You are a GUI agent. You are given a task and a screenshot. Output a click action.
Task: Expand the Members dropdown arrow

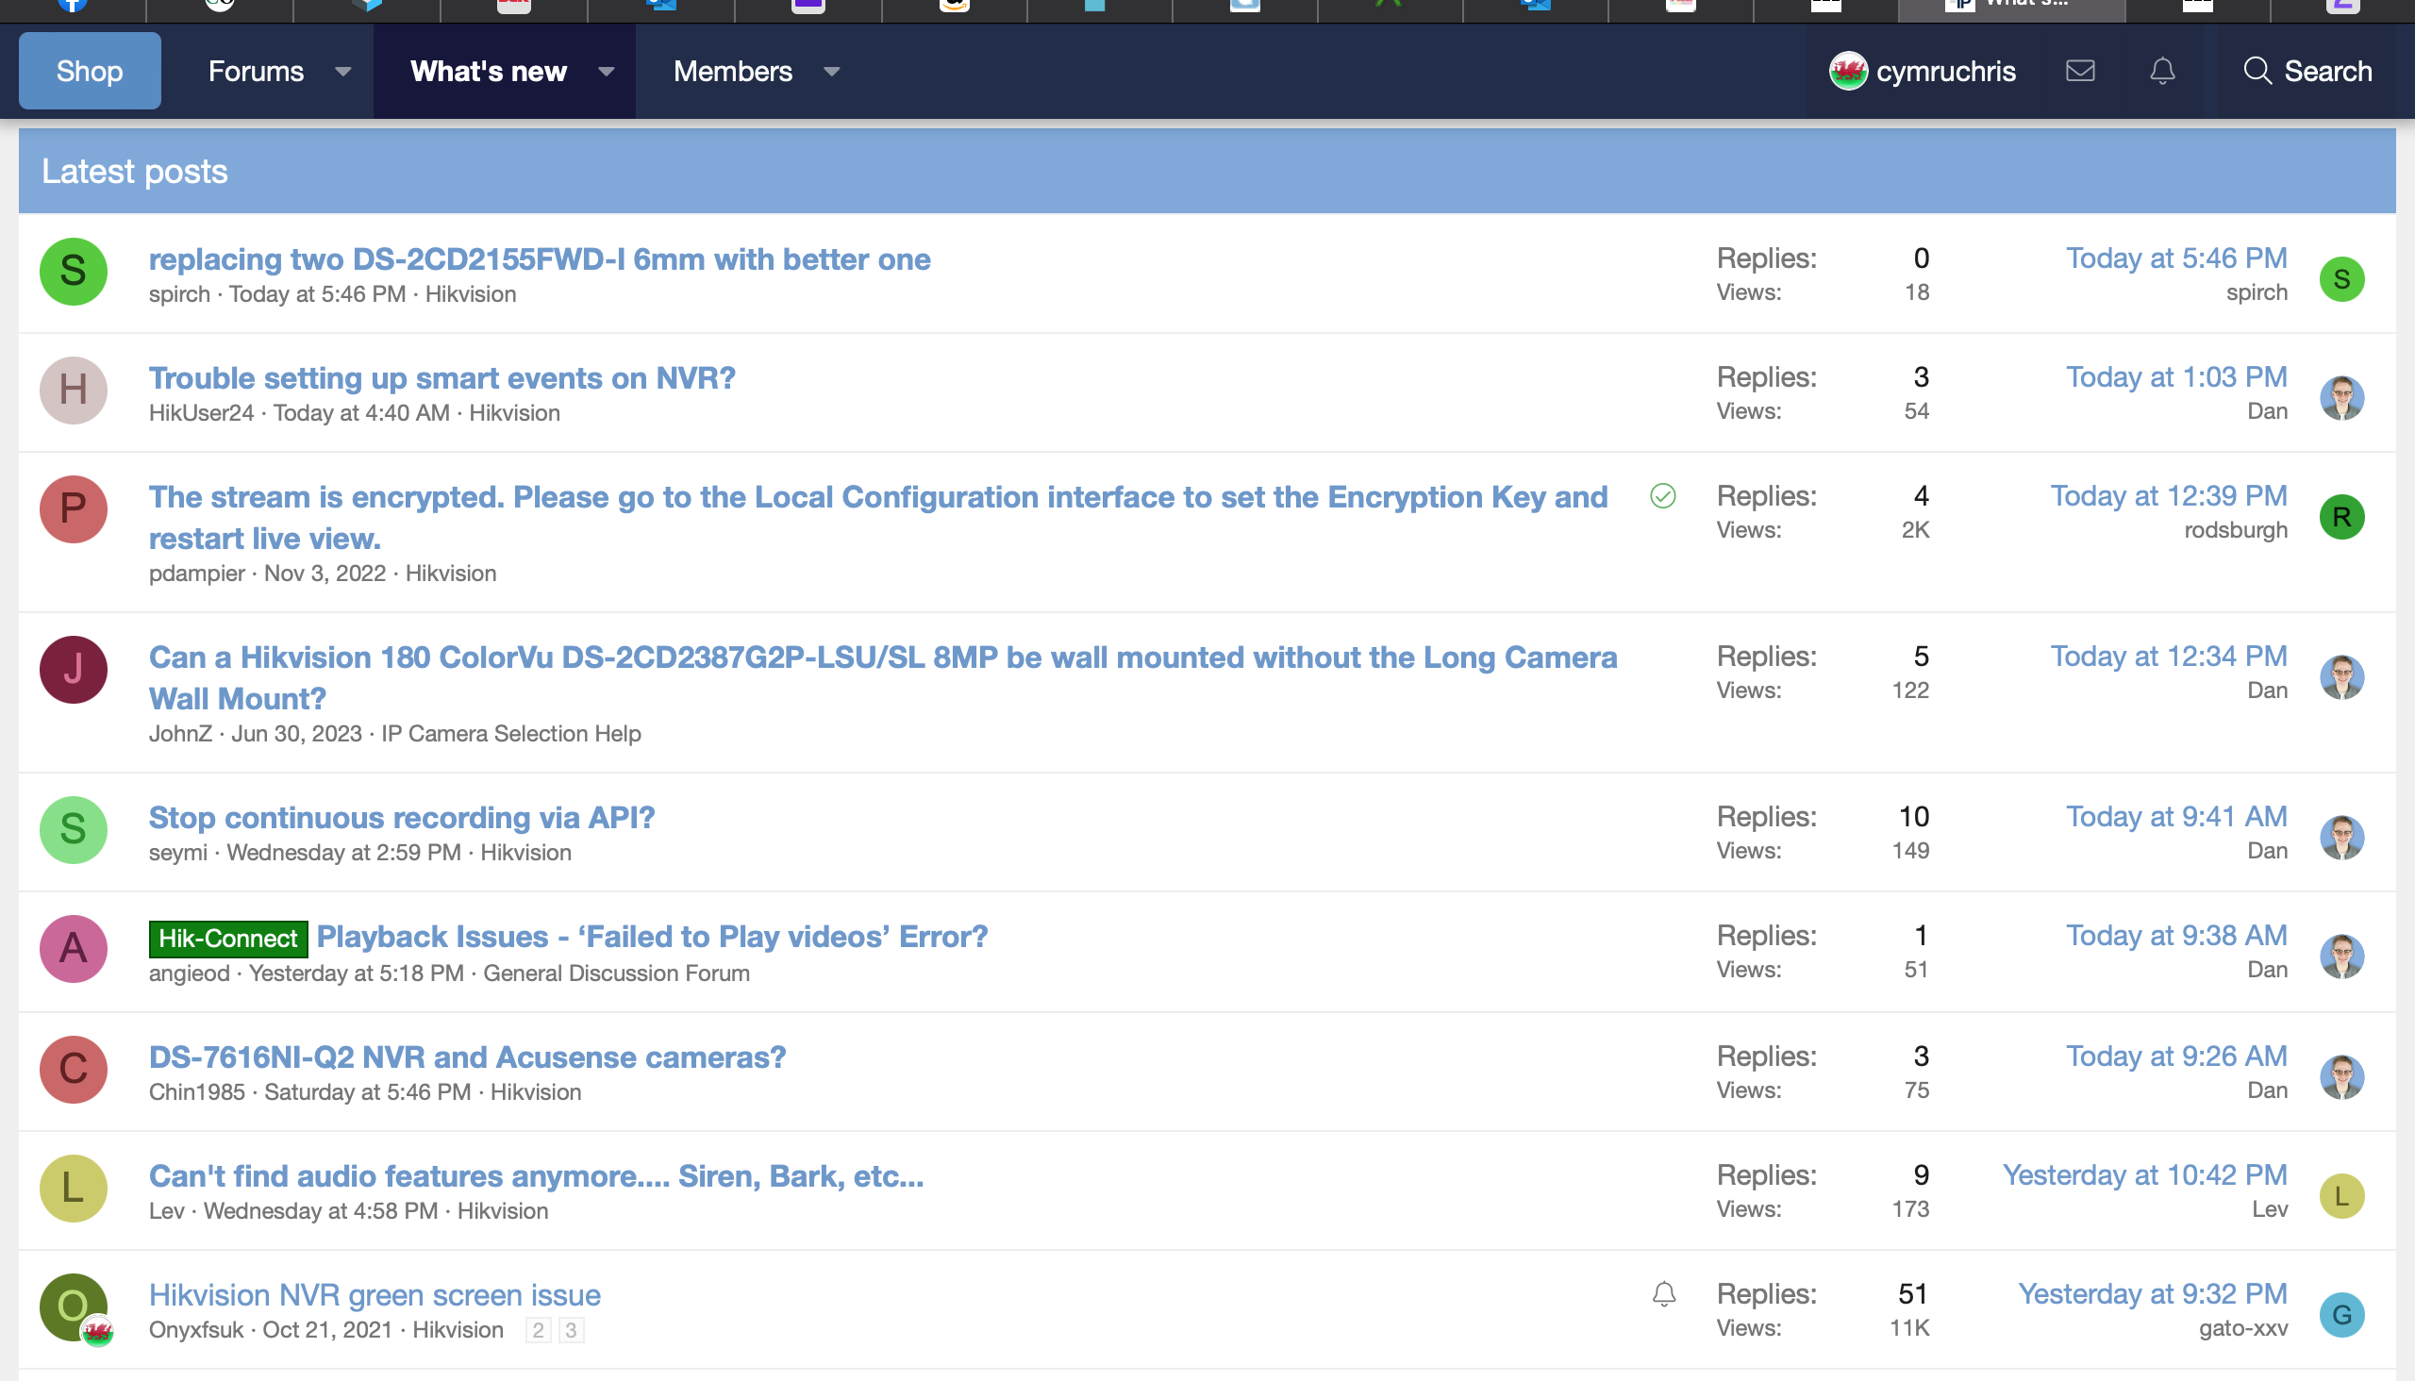click(832, 71)
